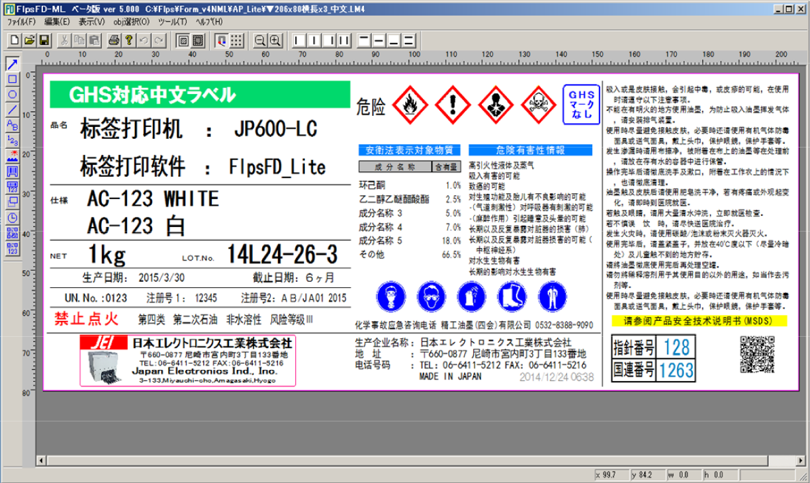Zoom in with the plus magnifier

[274, 40]
